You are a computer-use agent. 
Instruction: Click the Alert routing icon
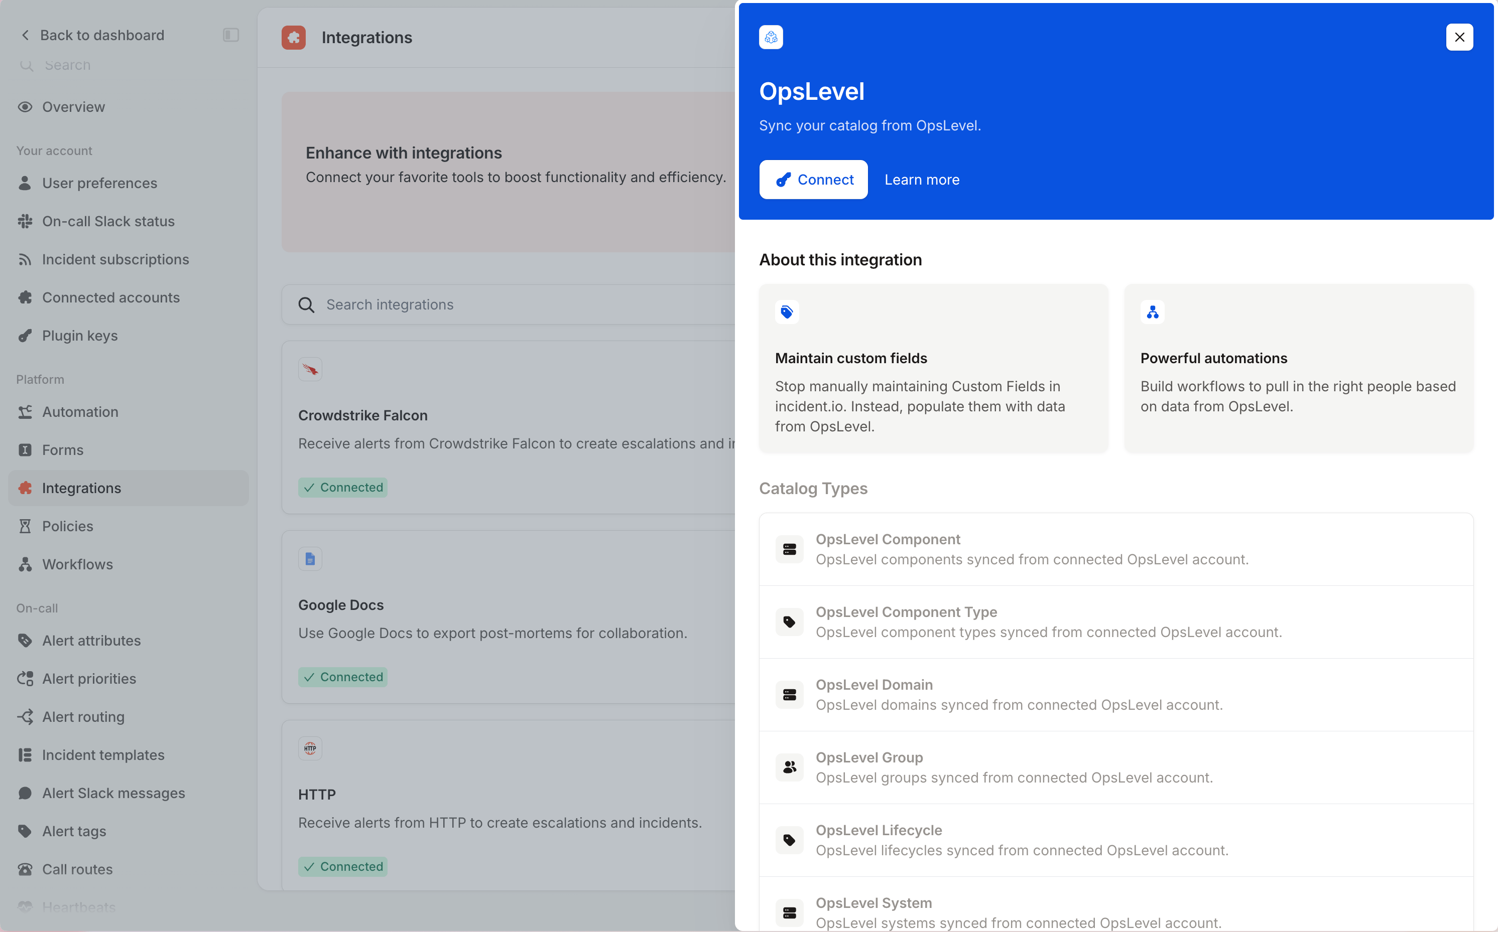25,717
